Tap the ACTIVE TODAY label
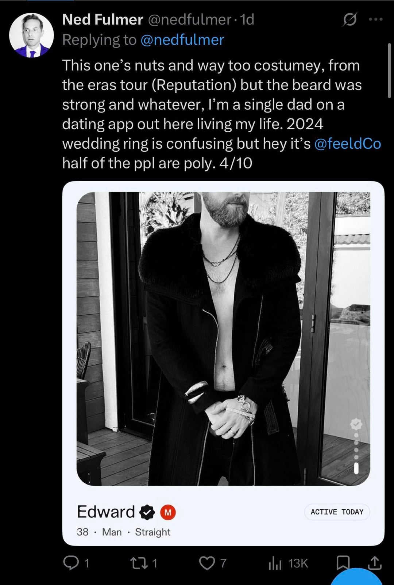Image resolution: width=394 pixels, height=585 pixels. [x=337, y=512]
